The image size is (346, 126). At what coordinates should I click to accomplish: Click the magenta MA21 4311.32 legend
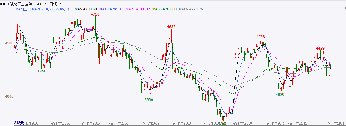138,9
